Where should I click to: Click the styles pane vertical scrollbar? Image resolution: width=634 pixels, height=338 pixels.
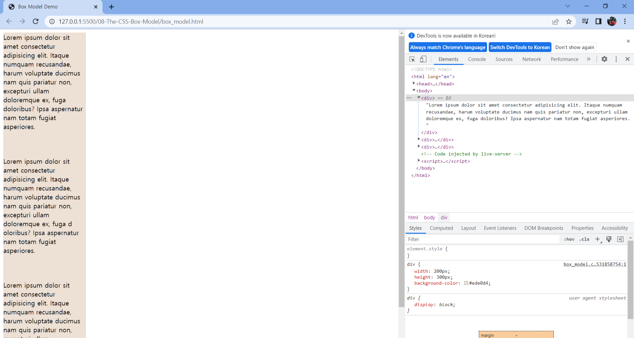coord(630,279)
